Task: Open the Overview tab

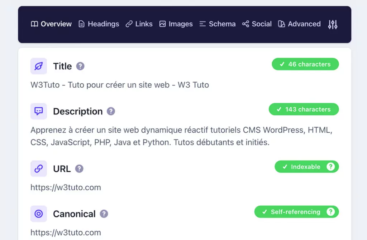Action: click(x=51, y=24)
